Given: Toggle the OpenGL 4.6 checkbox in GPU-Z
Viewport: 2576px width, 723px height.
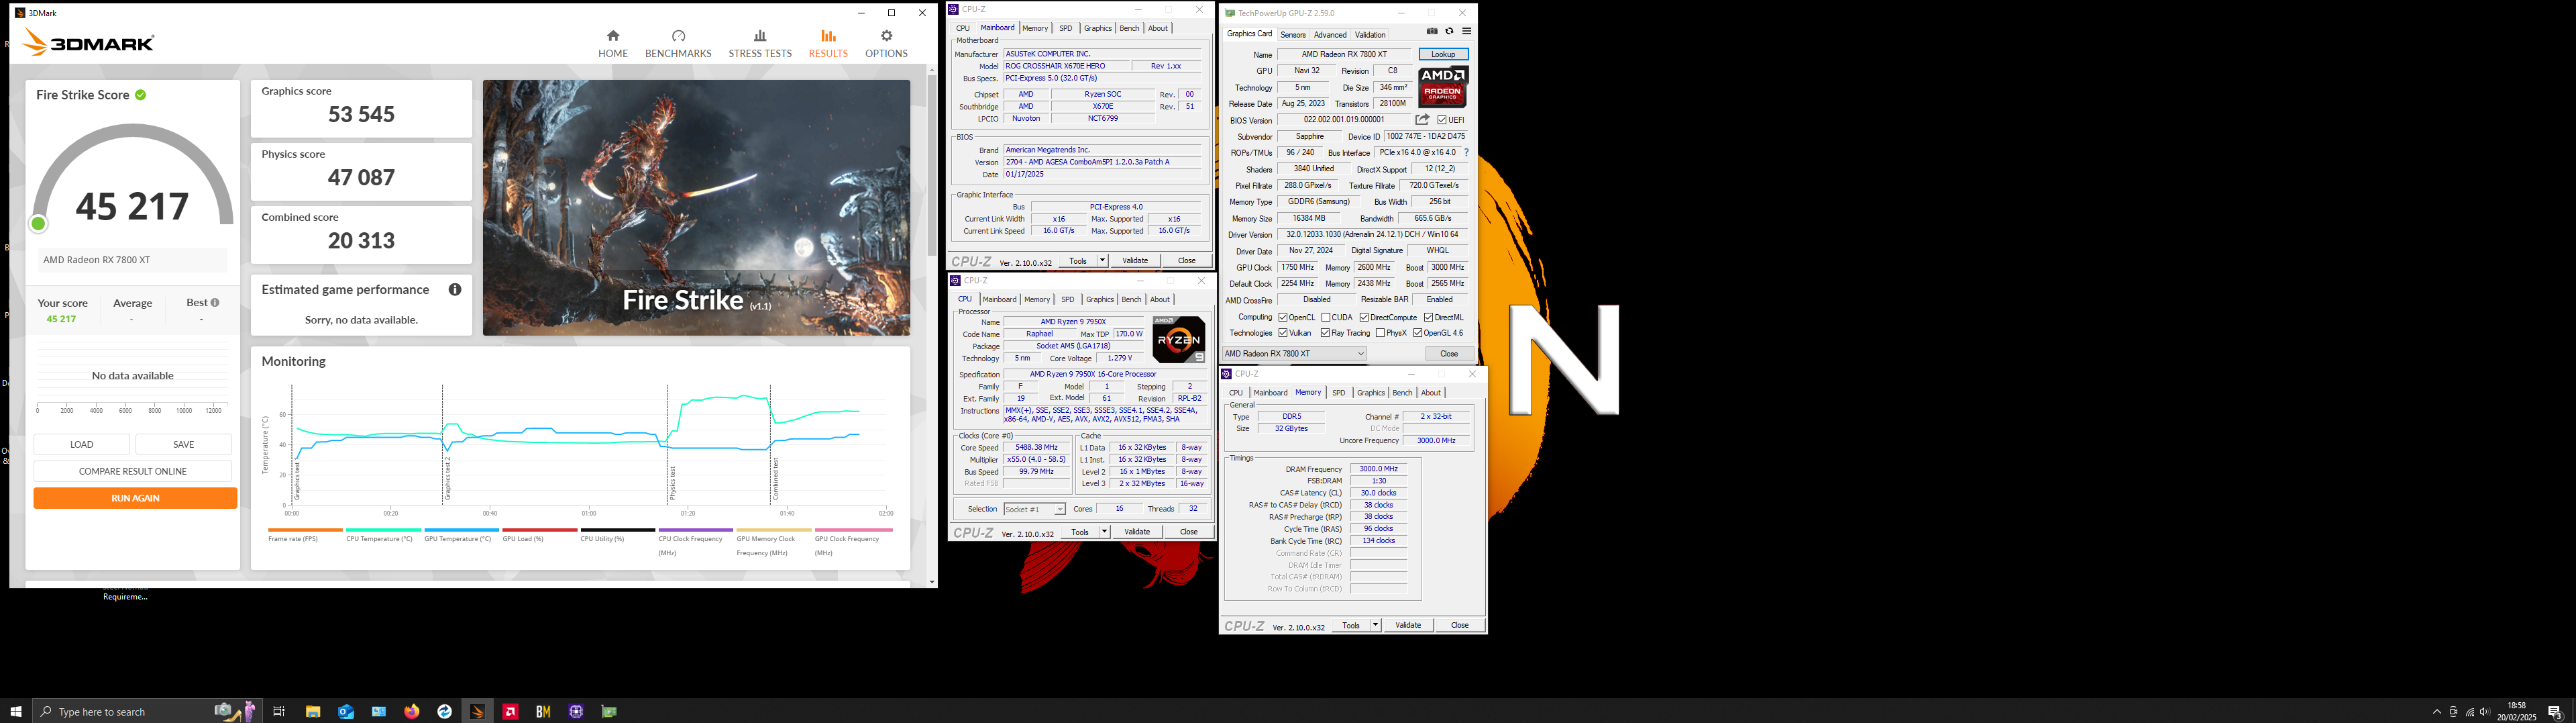Looking at the screenshot, I should 1417,334.
